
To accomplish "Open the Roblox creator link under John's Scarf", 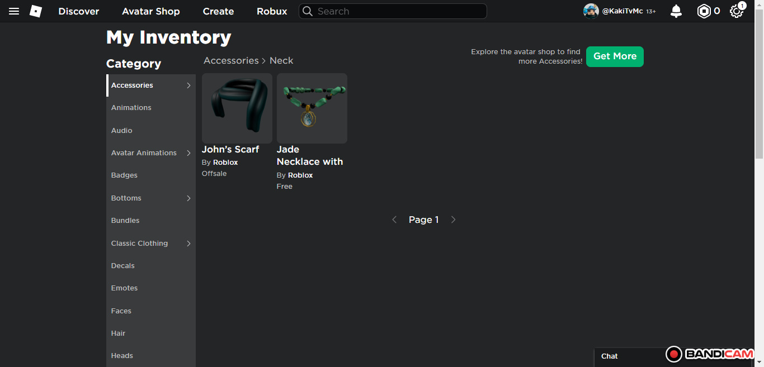I will (x=225, y=163).
